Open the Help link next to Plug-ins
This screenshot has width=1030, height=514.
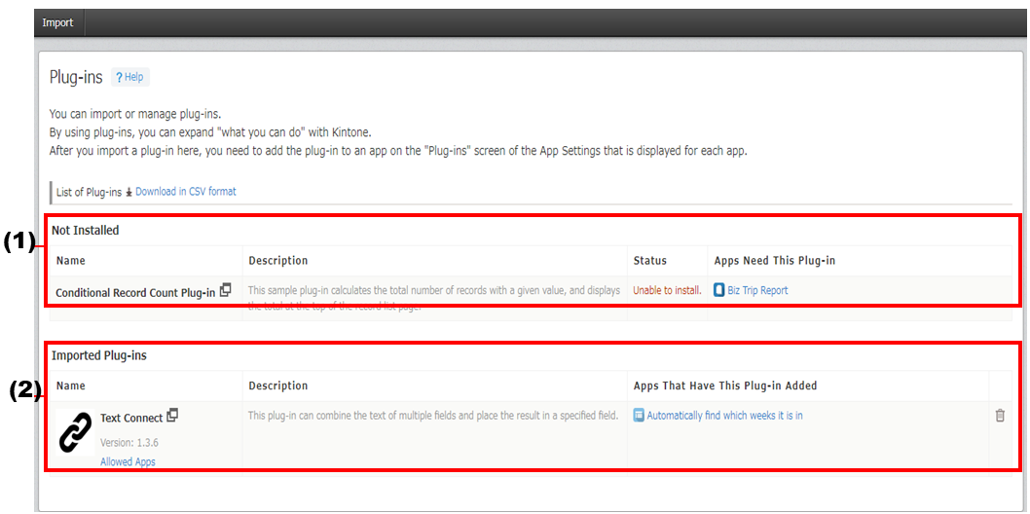click(130, 77)
